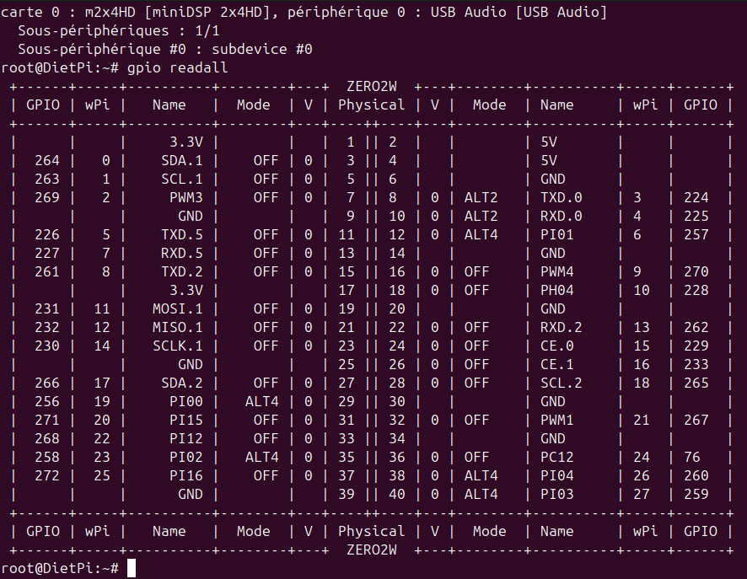Click the PH04 pin name
The width and height of the screenshot is (747, 579).
(557, 291)
